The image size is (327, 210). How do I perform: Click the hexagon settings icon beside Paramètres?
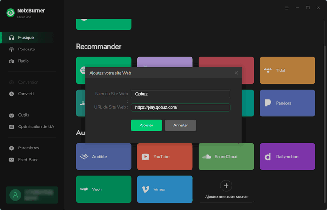pyautogui.click(x=12, y=148)
